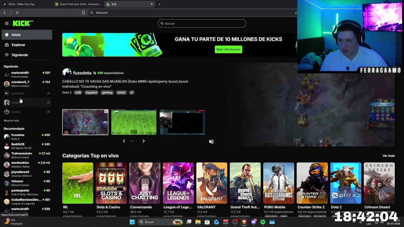Click Ver todo for top categories
The image size is (404, 227).
[x=389, y=156]
